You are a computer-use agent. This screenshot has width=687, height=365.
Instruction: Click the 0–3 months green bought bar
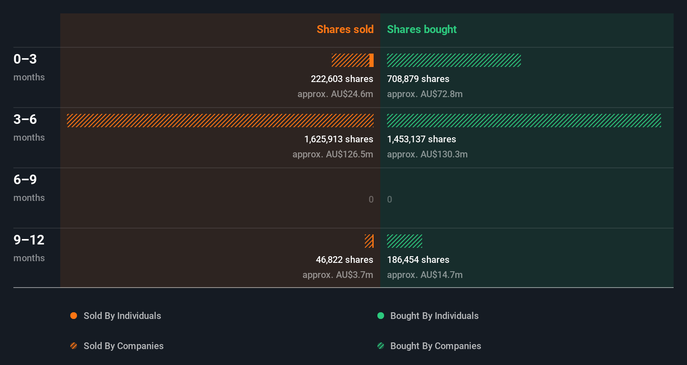[454, 60]
